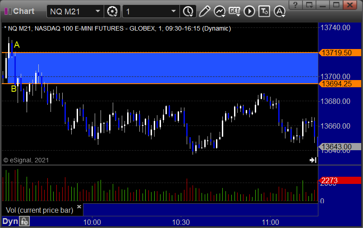
Task: Click the 10:30 time axis label
Action: click(181, 222)
